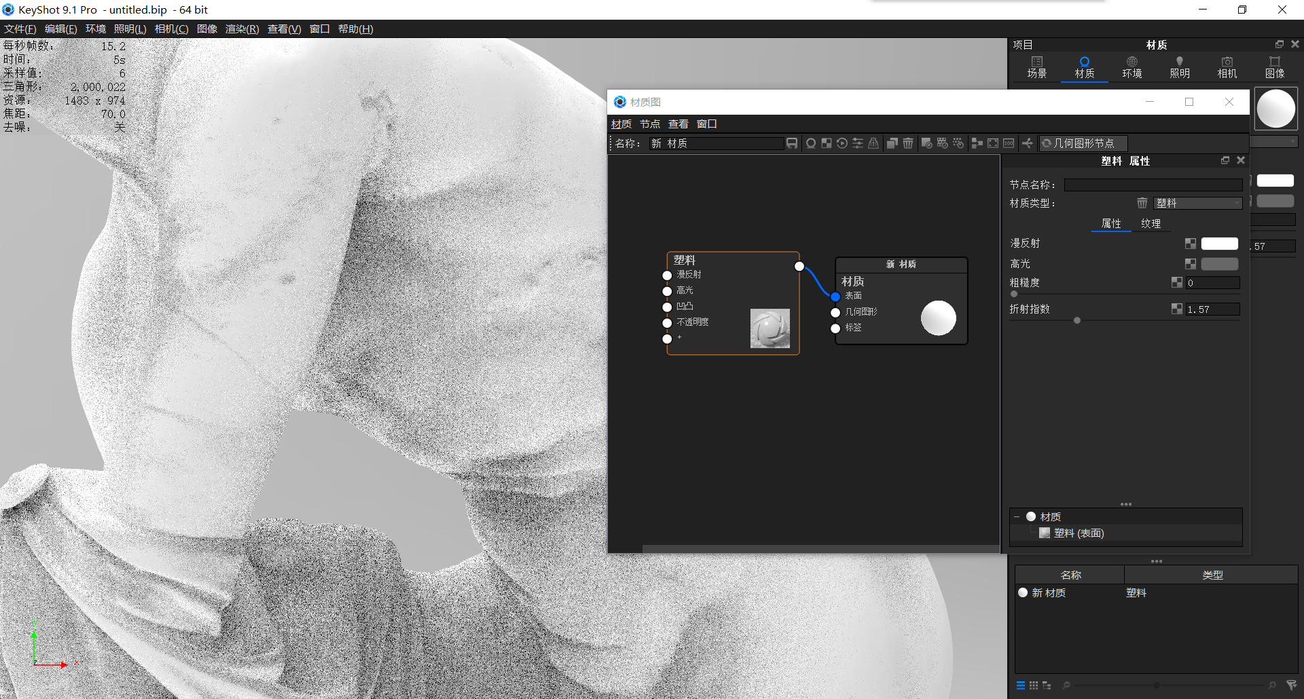The height and width of the screenshot is (699, 1304).
Task: Click the 几何图形节点 button
Action: click(1083, 143)
